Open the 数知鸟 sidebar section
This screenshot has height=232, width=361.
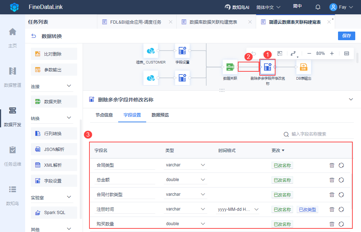pos(13,195)
